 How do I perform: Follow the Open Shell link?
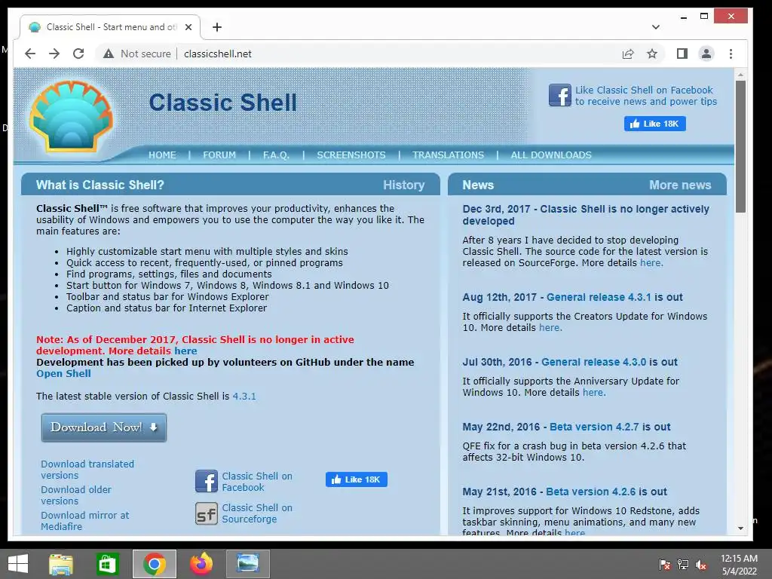click(63, 374)
